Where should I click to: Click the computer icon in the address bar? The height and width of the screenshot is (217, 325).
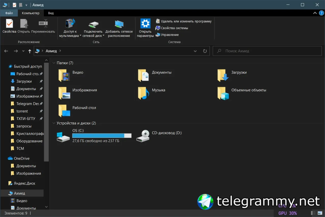point(38,51)
